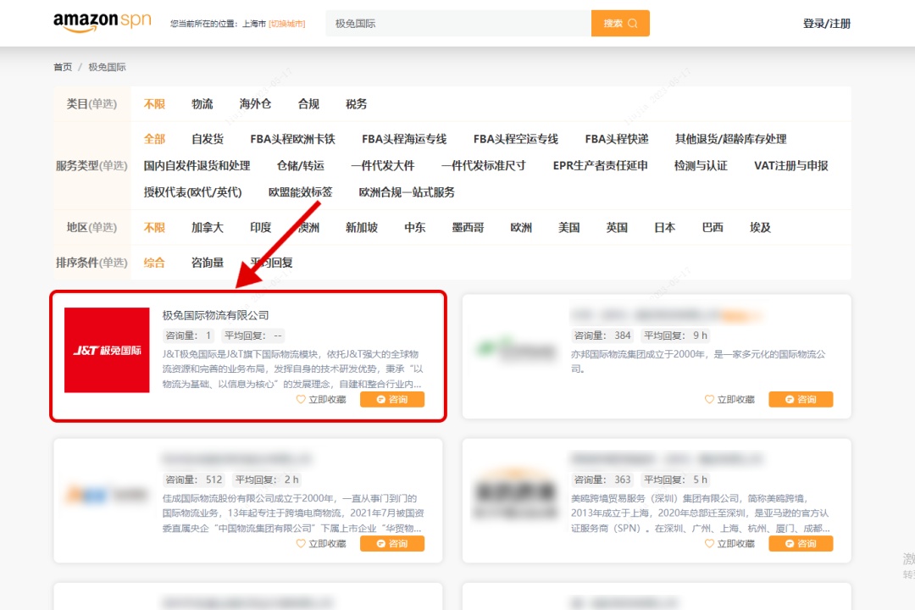
Task: Go to 首页 in the breadcrumb
Action: [63, 67]
